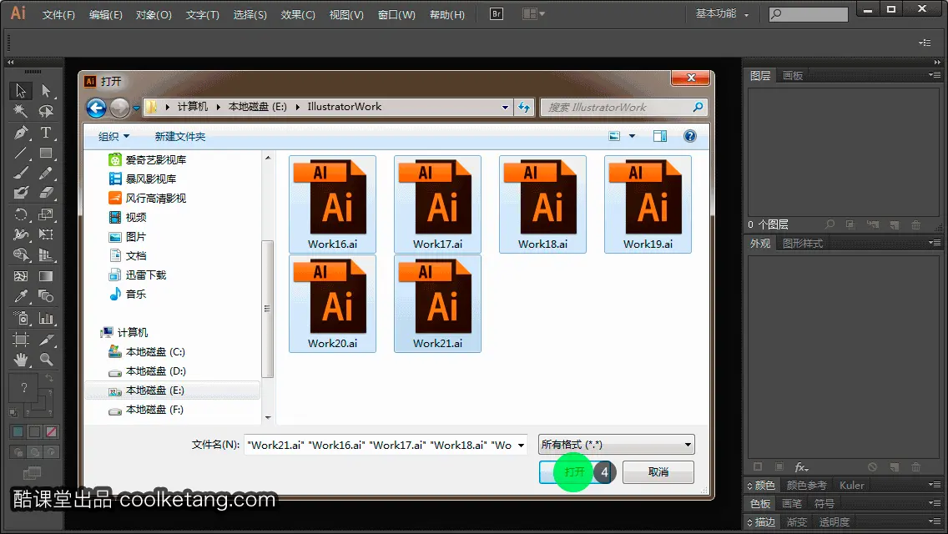
Task: Switch to the Kuler panel tab
Action: pyautogui.click(x=852, y=485)
